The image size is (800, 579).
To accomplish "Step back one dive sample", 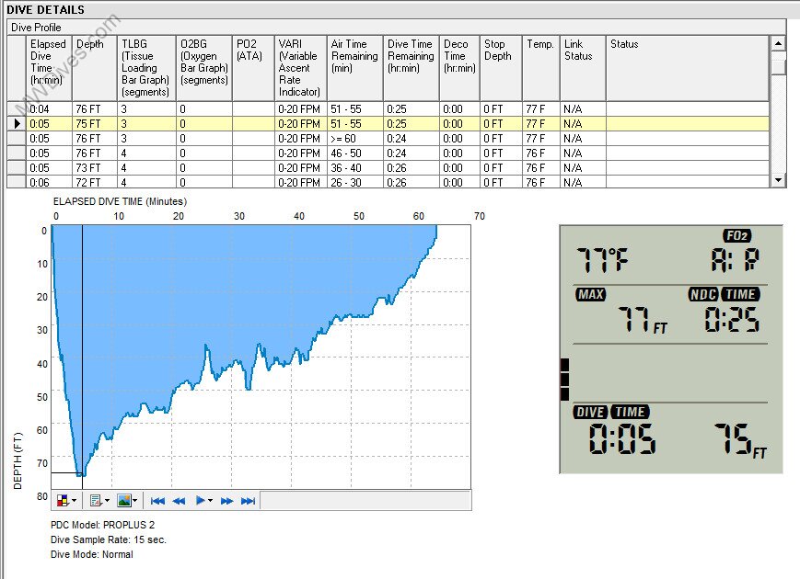I will [180, 501].
